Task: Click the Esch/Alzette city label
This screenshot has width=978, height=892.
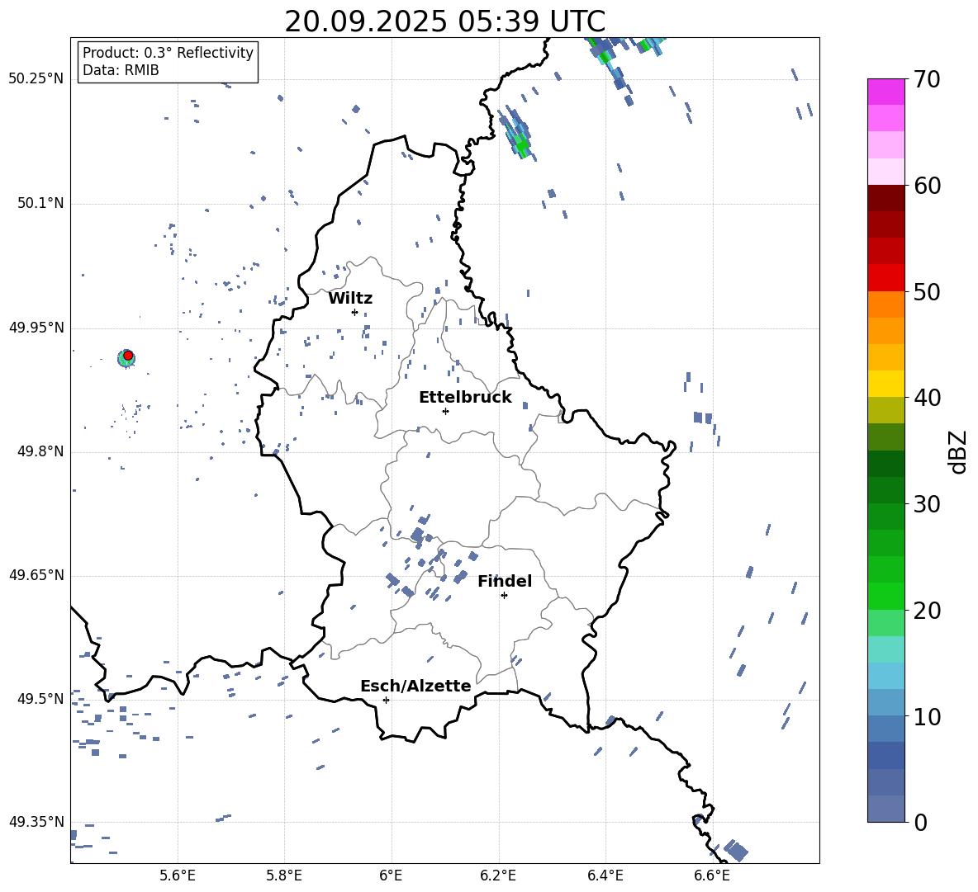Action: coord(415,686)
